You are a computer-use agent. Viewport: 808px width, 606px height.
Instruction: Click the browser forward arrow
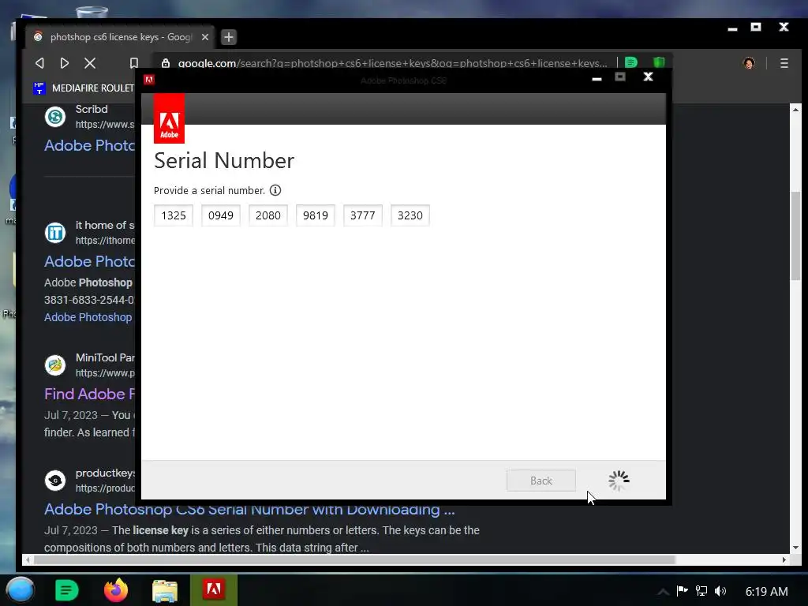click(65, 63)
